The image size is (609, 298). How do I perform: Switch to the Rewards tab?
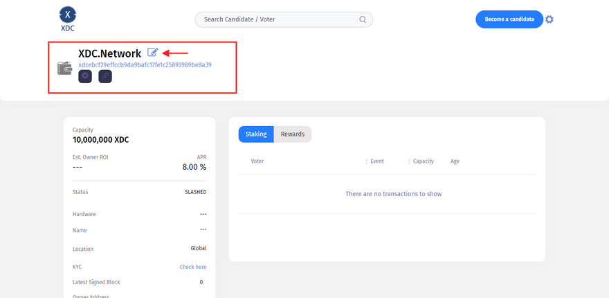point(292,134)
